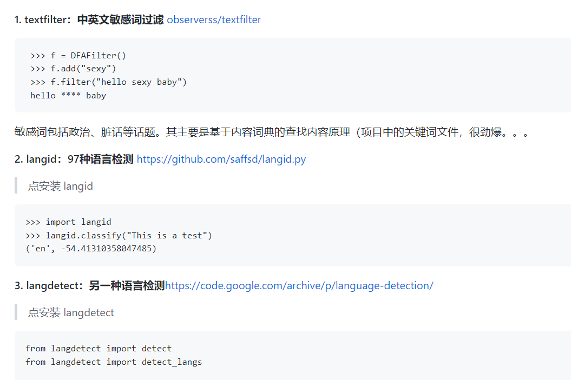Screen dimensions: 571x380
Task: Click the ('en', -54.41310358047485) output line
Action: click(x=91, y=249)
